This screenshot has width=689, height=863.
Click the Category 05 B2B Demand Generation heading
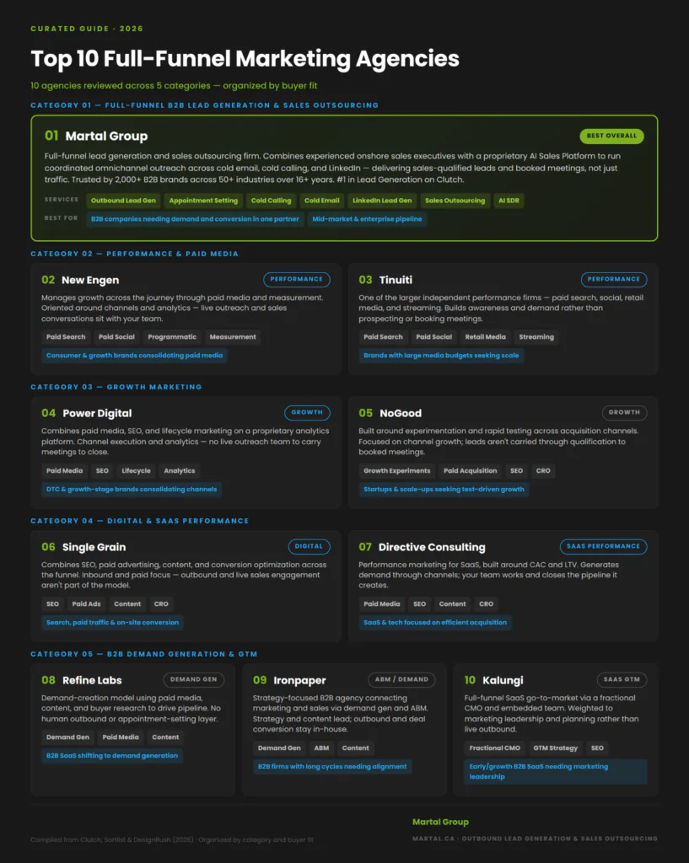click(x=144, y=654)
